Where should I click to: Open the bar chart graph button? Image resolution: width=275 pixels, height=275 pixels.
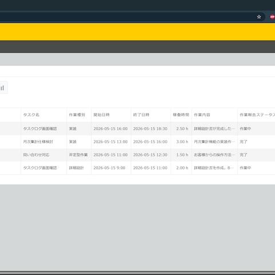[2, 88]
